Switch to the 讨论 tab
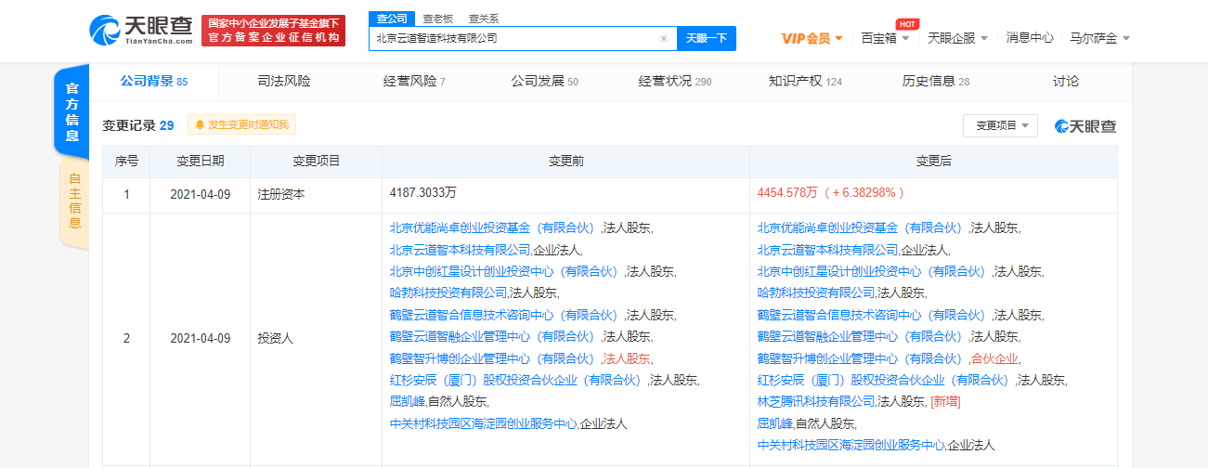Viewport: 1208px width, 468px height. [x=1066, y=82]
